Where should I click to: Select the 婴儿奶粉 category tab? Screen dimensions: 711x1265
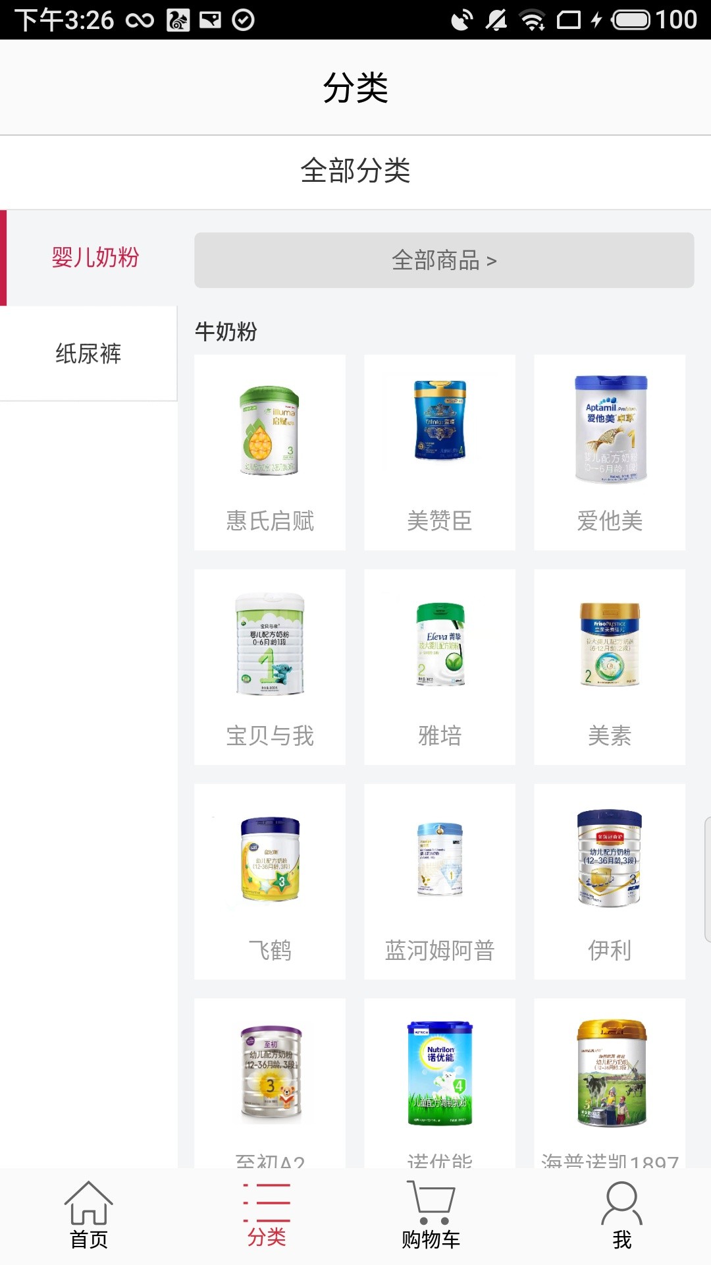89,258
